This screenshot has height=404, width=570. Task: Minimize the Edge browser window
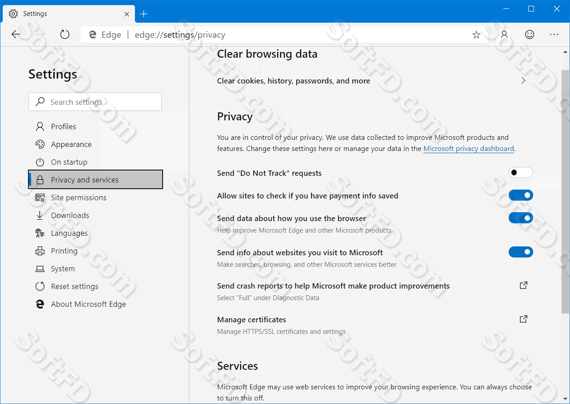click(x=506, y=9)
